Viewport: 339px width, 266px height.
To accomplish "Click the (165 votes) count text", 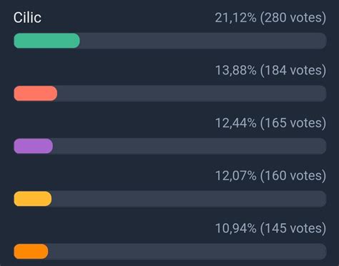I will pos(293,123).
